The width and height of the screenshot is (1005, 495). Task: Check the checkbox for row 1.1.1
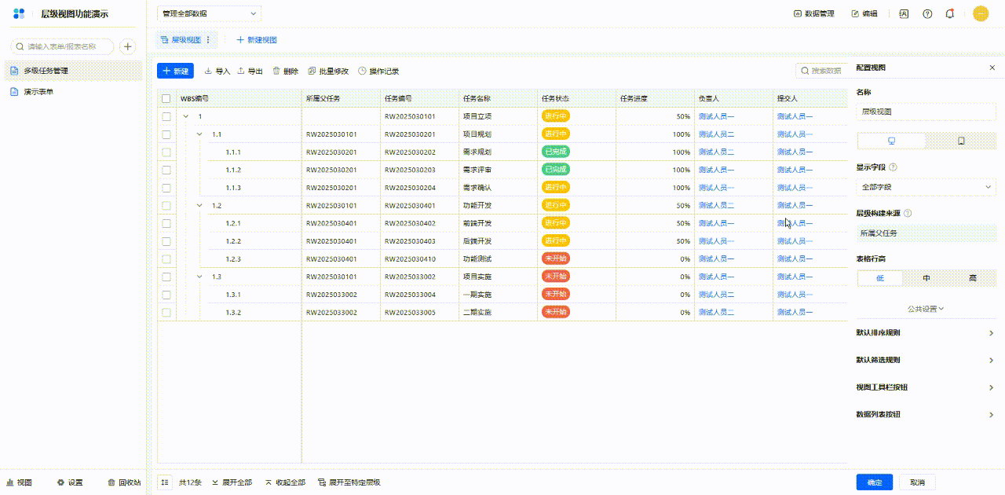click(166, 152)
